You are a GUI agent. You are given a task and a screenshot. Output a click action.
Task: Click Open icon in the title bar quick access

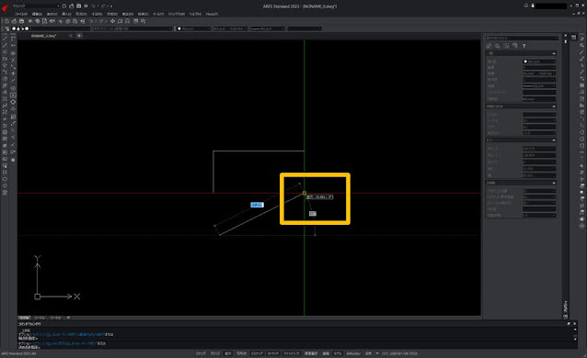pos(72,6)
